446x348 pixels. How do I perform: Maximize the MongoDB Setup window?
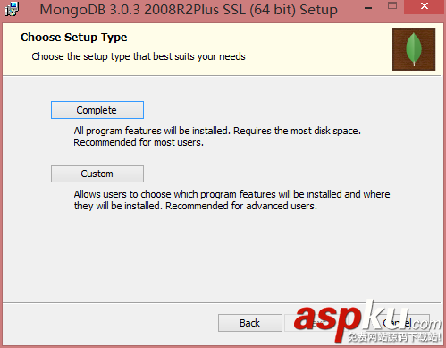[x=392, y=5]
